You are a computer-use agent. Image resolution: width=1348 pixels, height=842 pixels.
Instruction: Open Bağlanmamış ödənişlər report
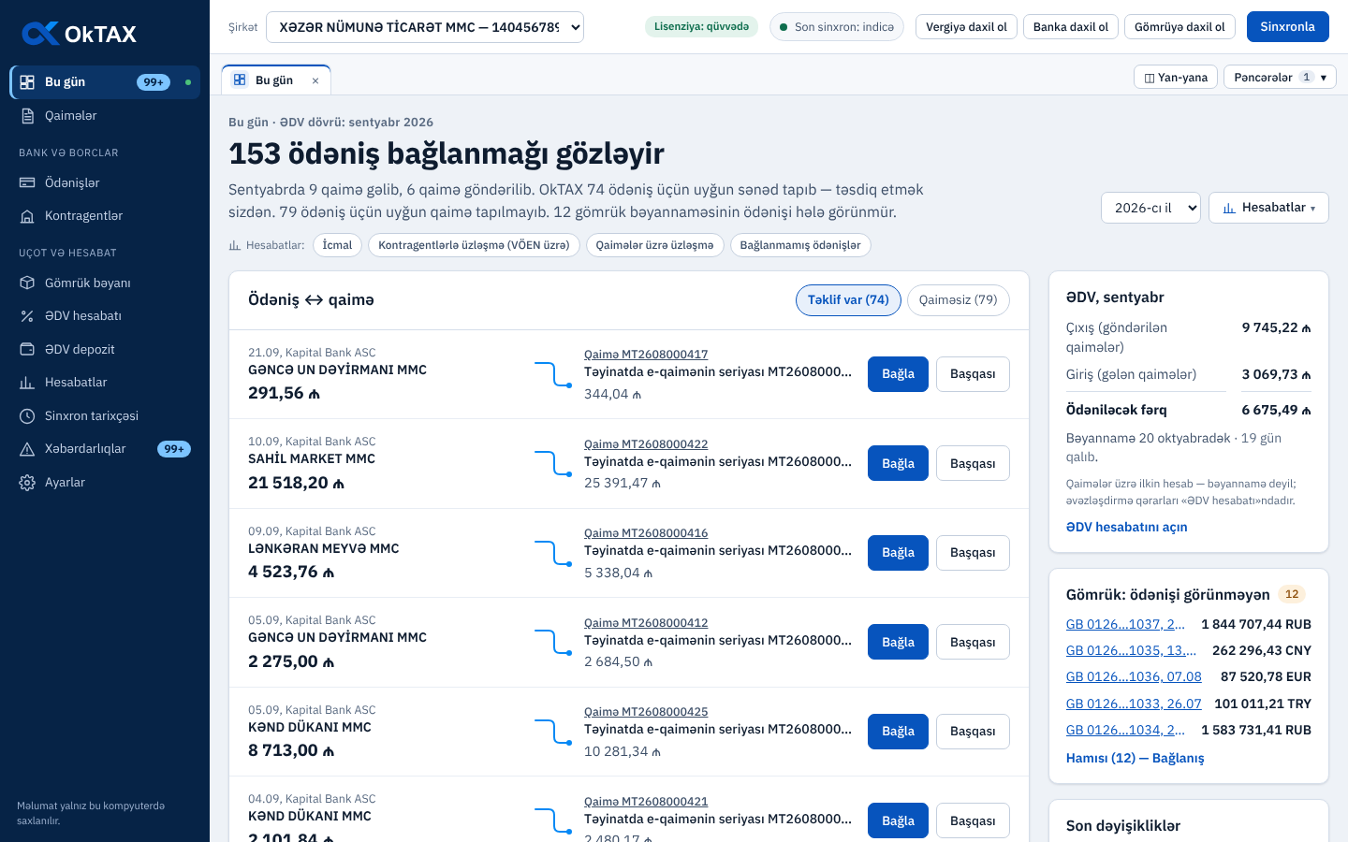pos(800,245)
